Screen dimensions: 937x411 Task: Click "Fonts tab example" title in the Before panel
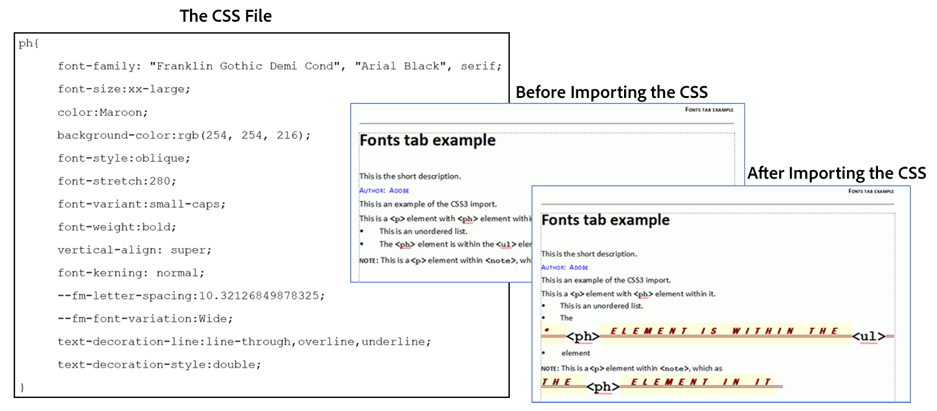(x=427, y=141)
